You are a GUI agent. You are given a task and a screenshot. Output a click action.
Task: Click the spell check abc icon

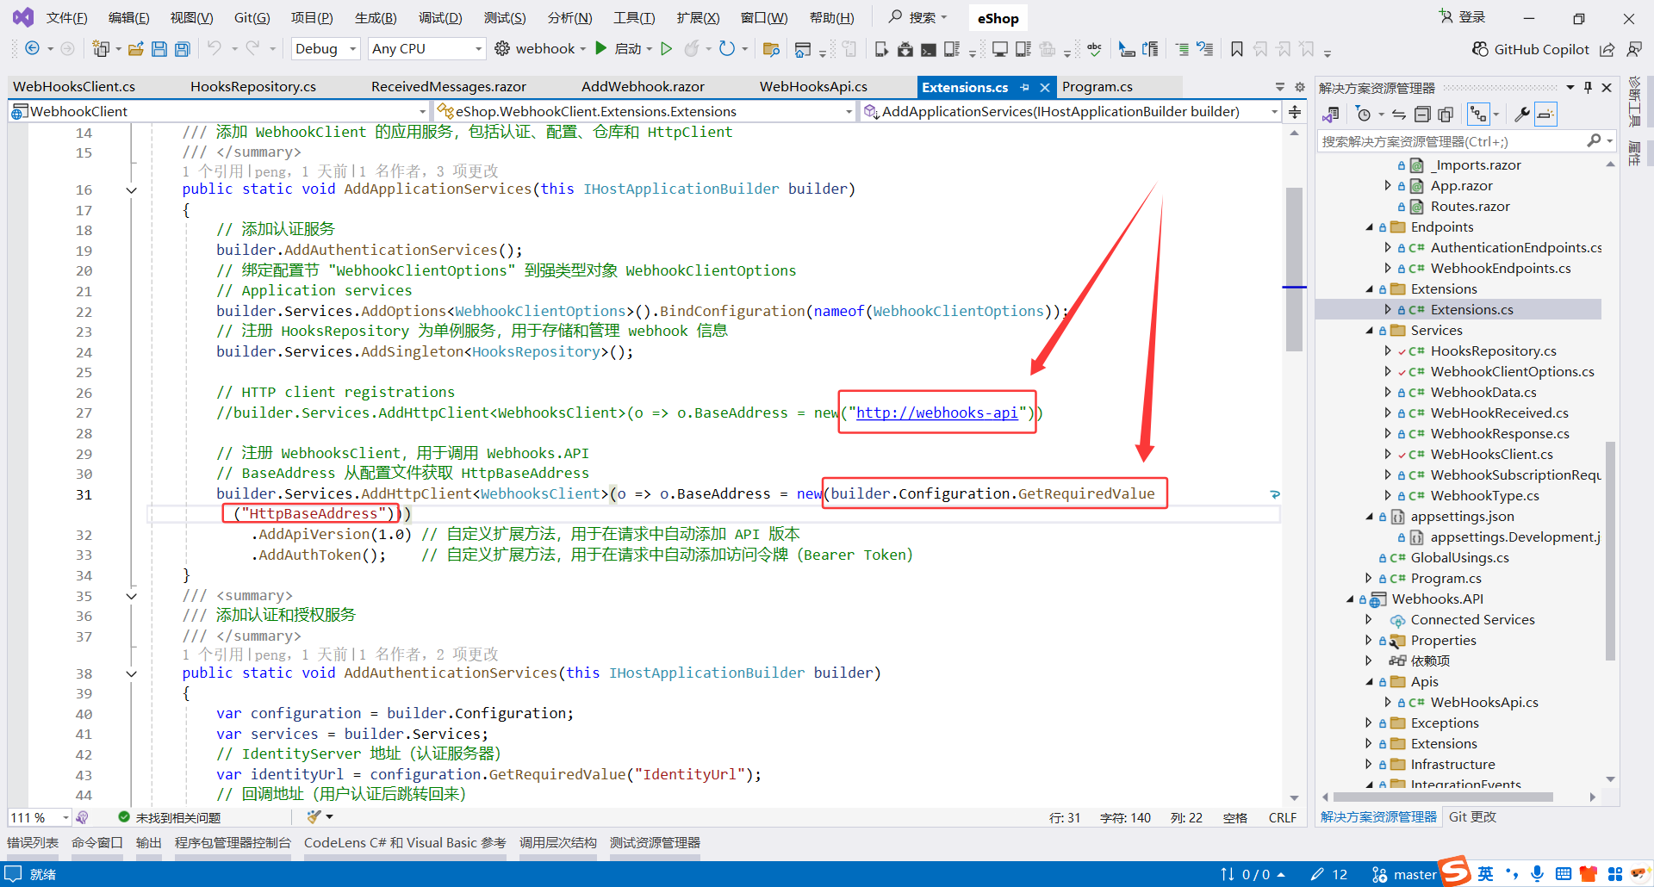coord(1095,49)
